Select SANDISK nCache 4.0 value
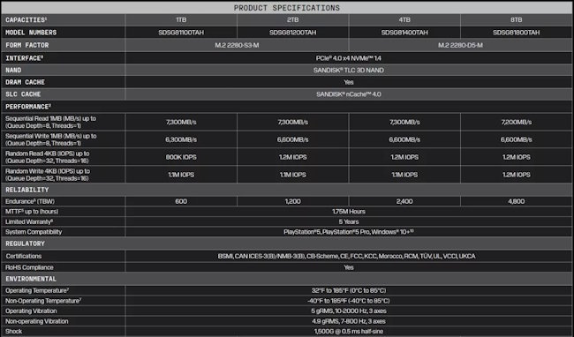 (349, 94)
